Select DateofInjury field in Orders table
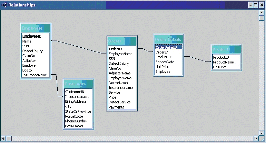The width and height of the screenshot is (266, 143). [x=122, y=64]
